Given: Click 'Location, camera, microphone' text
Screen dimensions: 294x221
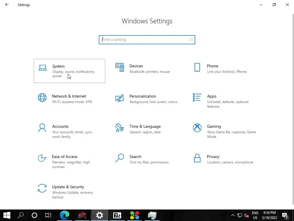Looking at the screenshot, I should tap(230, 162).
